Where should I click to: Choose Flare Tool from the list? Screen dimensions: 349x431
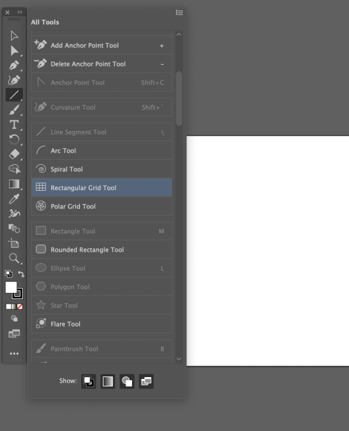pos(102,324)
